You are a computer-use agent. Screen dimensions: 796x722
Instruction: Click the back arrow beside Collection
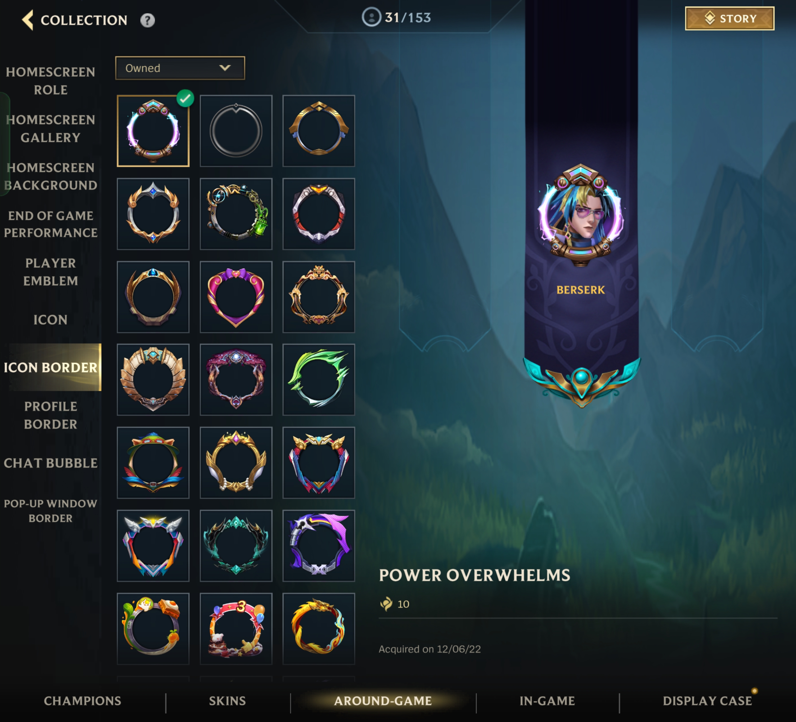coord(28,20)
